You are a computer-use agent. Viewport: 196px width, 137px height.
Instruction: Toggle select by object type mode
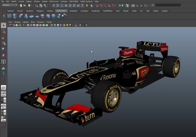(41, 6)
